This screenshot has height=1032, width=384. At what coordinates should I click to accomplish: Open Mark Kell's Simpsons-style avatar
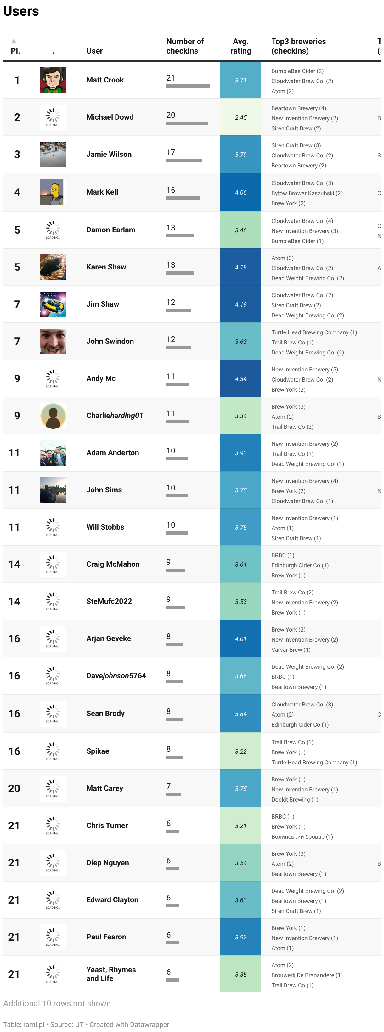(52, 192)
